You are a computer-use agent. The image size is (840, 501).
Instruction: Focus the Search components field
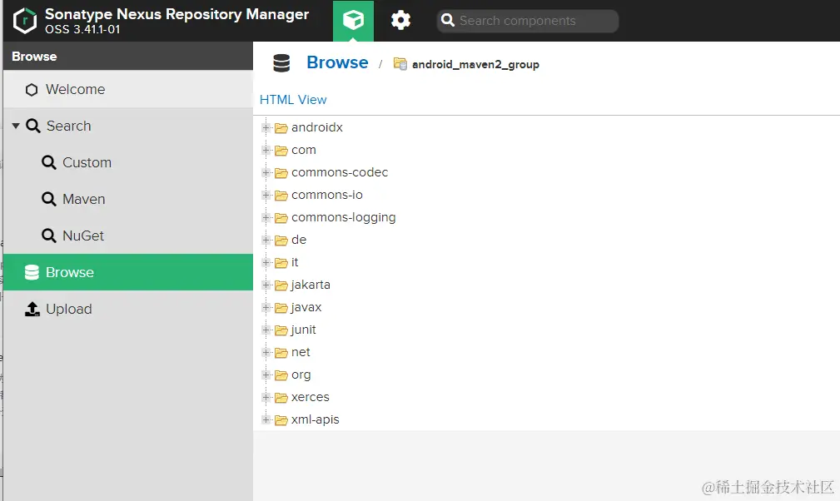pyautogui.click(x=528, y=21)
